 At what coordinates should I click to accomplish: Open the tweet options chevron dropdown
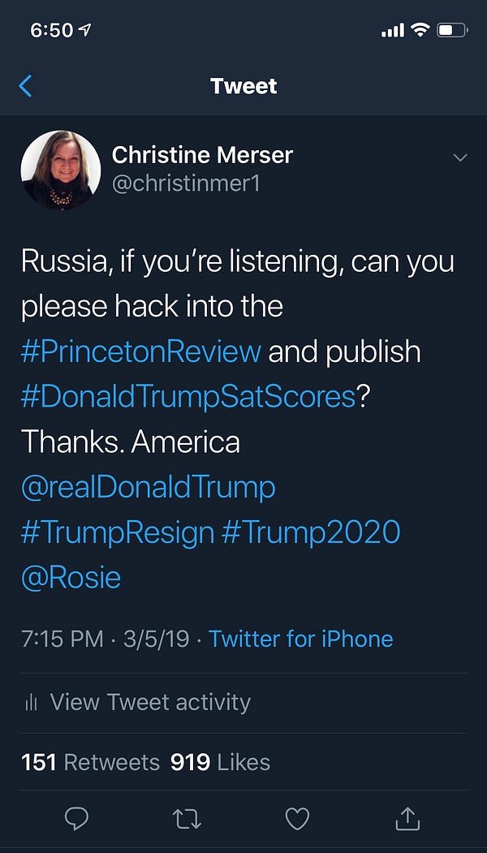pyautogui.click(x=460, y=157)
